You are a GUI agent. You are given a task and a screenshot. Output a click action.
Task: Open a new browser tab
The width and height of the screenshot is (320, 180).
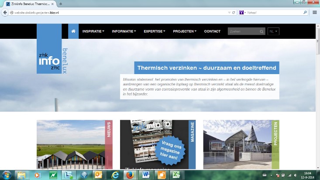(61, 4)
